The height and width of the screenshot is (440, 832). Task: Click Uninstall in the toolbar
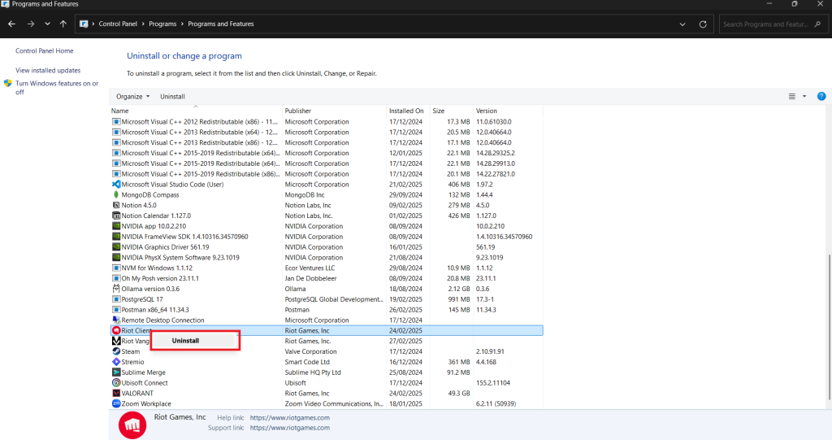click(x=172, y=96)
